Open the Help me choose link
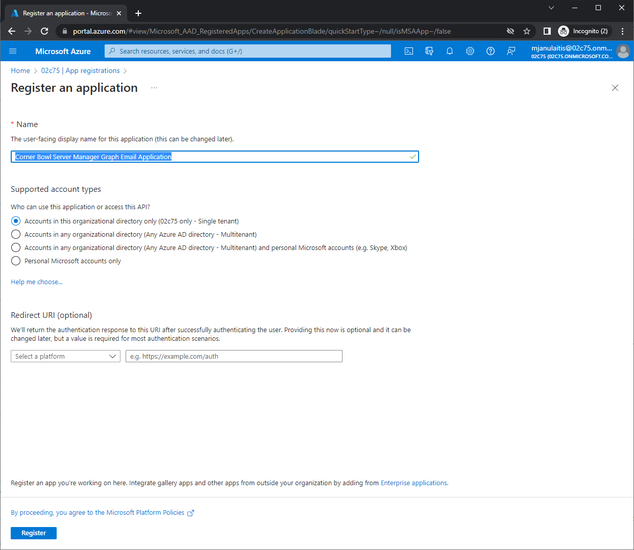 click(37, 282)
